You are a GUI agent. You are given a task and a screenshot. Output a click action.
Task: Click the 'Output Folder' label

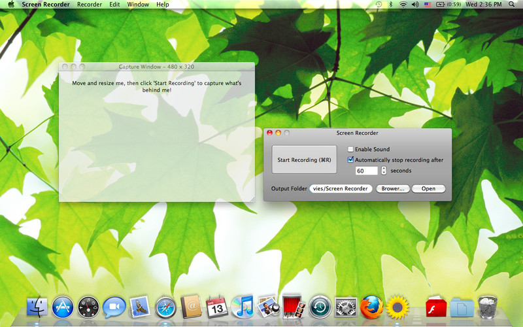coord(289,188)
